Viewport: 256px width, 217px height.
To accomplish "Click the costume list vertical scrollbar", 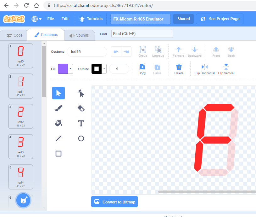I will tap(44, 71).
